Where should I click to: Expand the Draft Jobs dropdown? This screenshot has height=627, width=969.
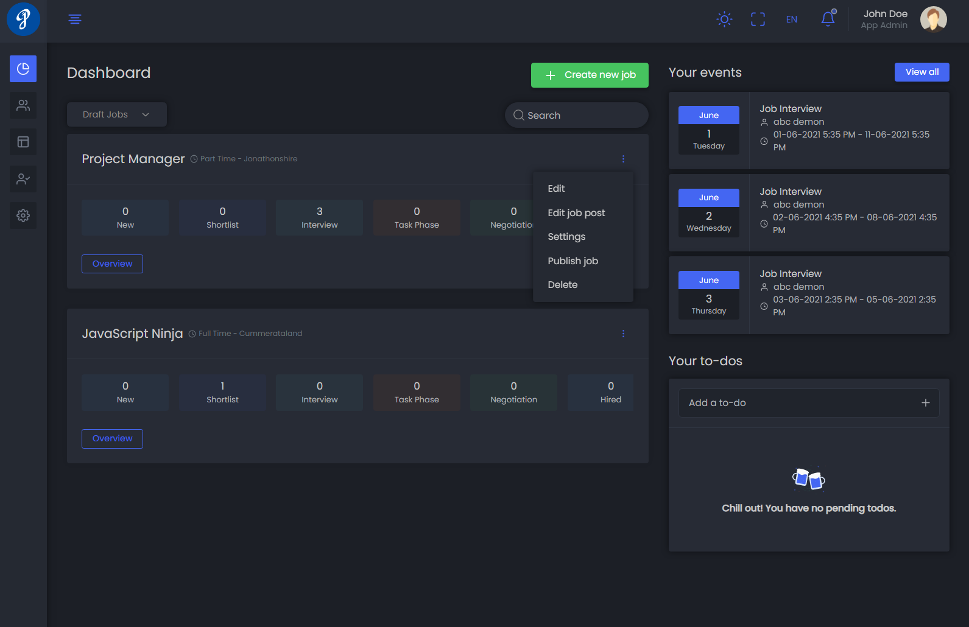point(116,114)
